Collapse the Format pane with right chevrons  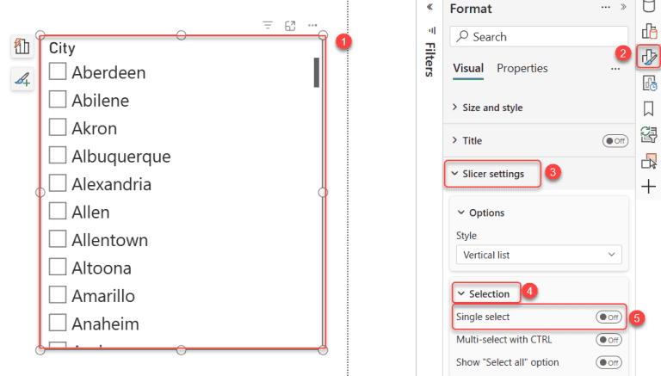tap(623, 7)
